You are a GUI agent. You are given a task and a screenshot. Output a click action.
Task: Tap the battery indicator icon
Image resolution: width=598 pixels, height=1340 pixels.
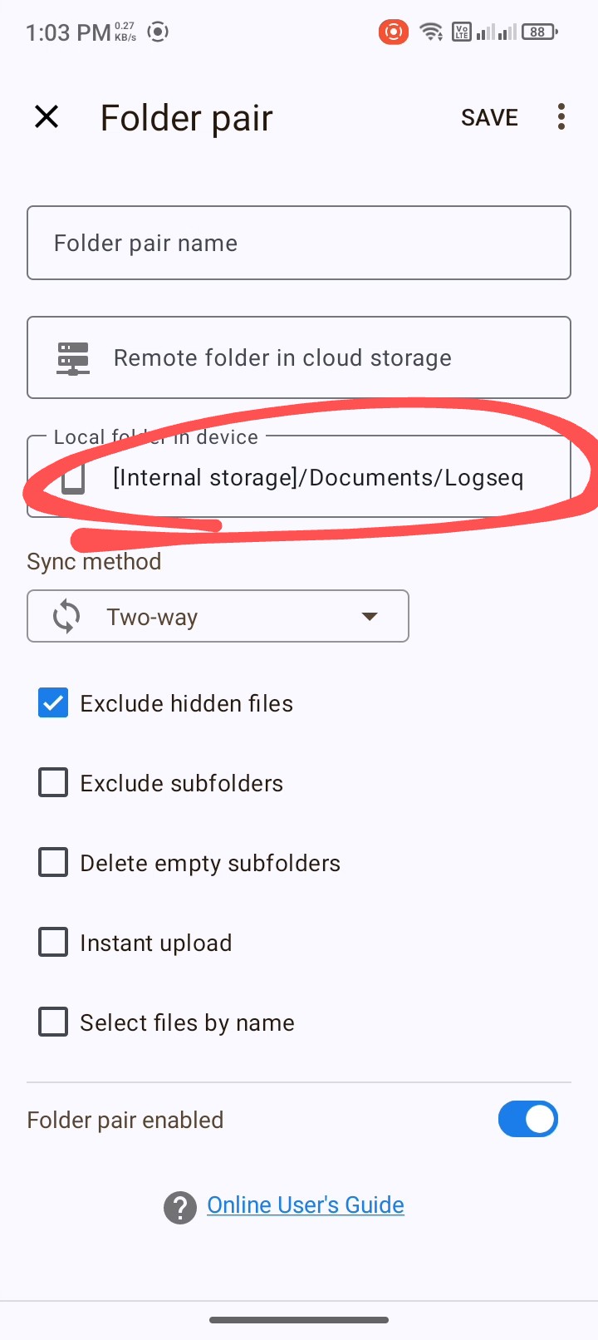(x=539, y=32)
